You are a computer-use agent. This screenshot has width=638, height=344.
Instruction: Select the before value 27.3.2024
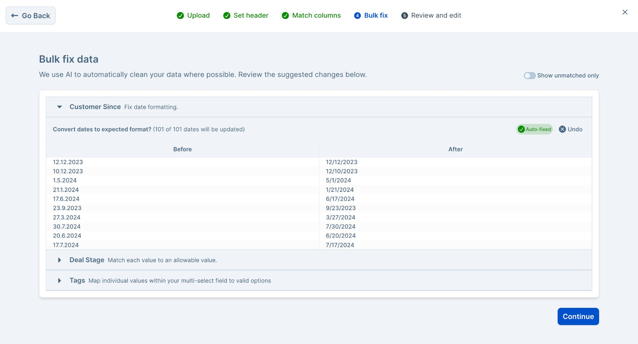tap(67, 218)
